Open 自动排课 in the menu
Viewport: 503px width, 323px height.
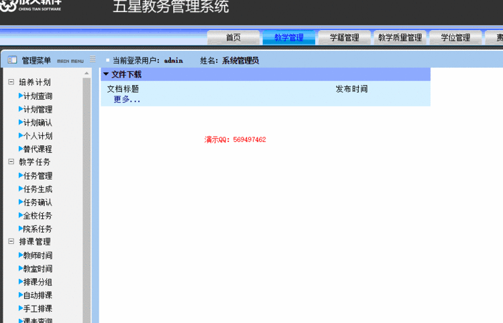[38, 295]
